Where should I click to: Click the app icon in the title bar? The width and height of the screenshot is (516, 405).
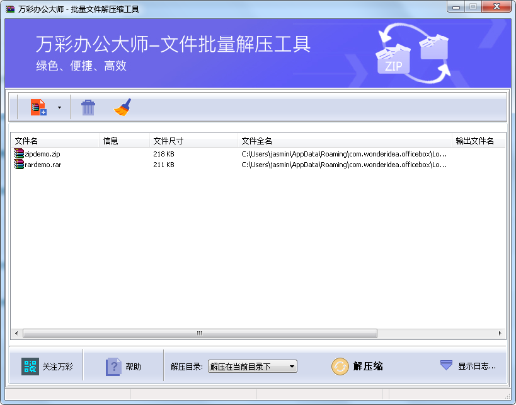[x=10, y=9]
